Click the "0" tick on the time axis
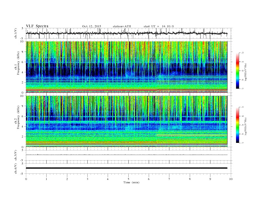Viewport: 260px width, 201px height. click(x=26, y=179)
